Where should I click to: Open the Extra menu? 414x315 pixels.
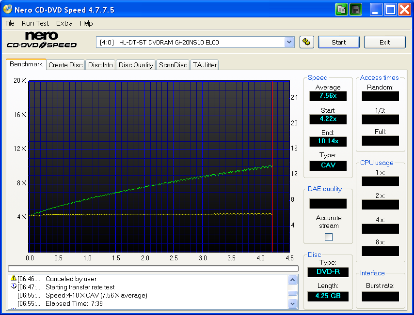pyautogui.click(x=64, y=23)
